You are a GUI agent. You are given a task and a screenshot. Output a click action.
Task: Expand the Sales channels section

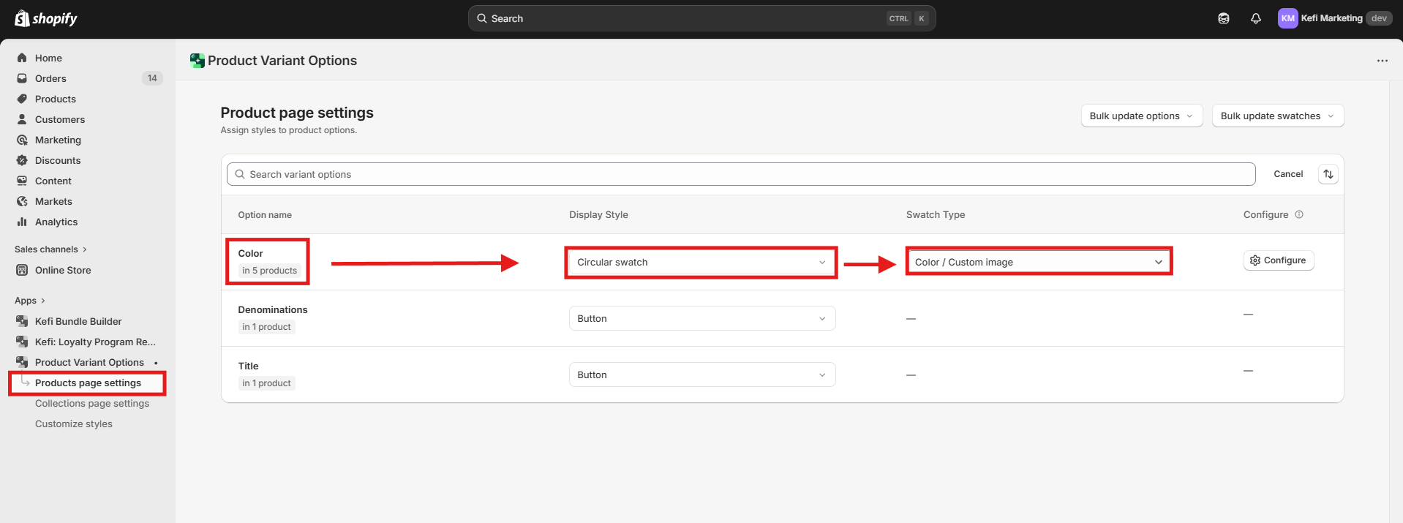pyautogui.click(x=50, y=249)
